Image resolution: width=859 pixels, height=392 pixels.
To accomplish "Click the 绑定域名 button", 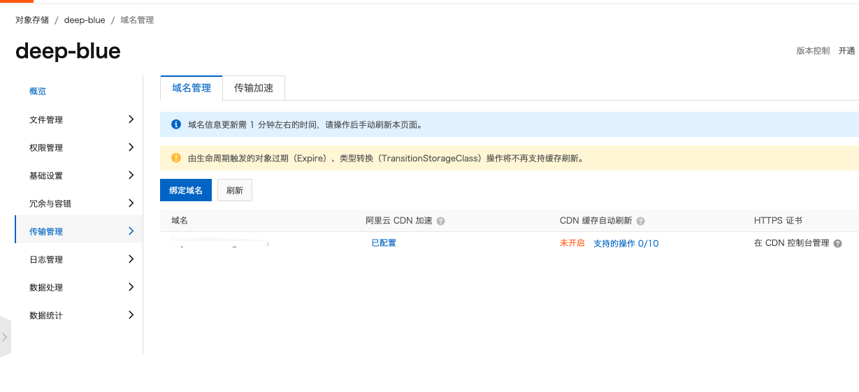I will 186,190.
